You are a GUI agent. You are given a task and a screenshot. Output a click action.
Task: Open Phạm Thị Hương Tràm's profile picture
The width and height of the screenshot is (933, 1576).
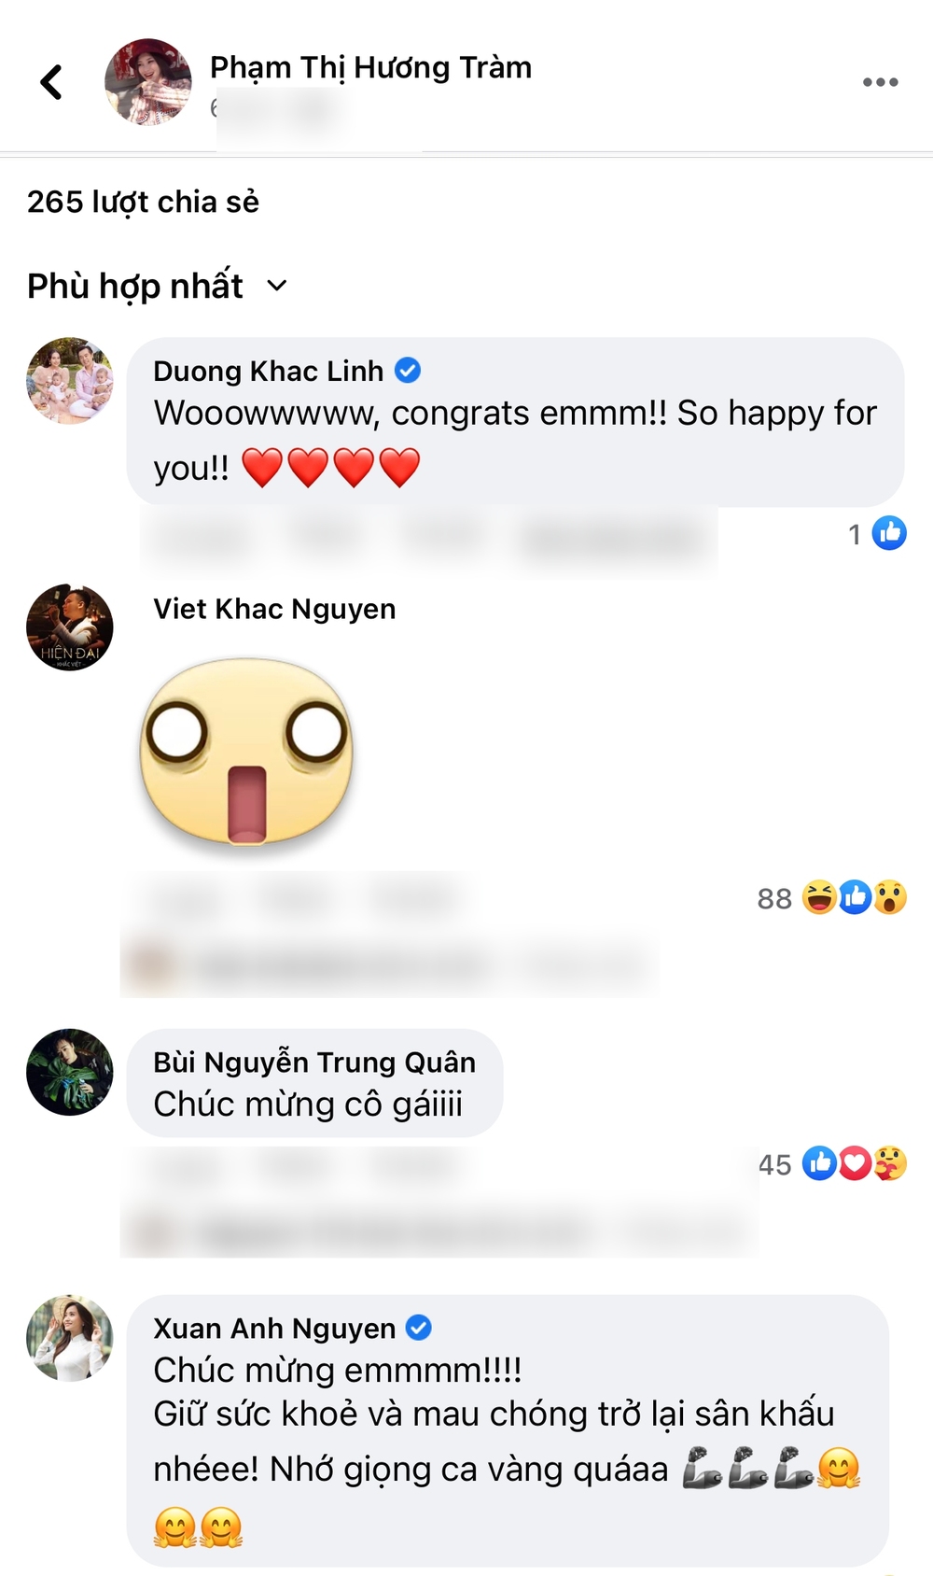tap(147, 82)
